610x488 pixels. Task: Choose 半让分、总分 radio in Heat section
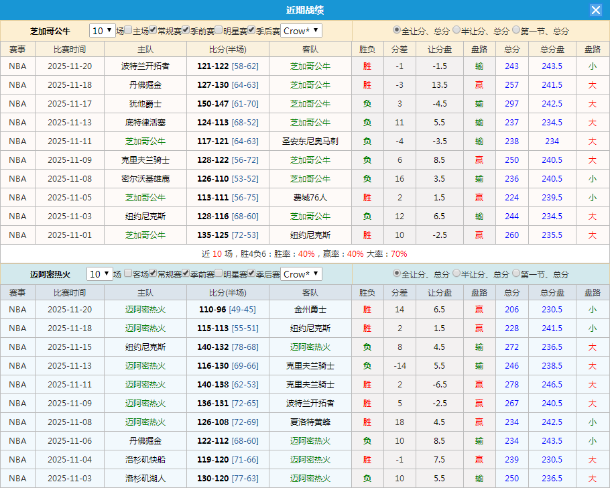457,273
